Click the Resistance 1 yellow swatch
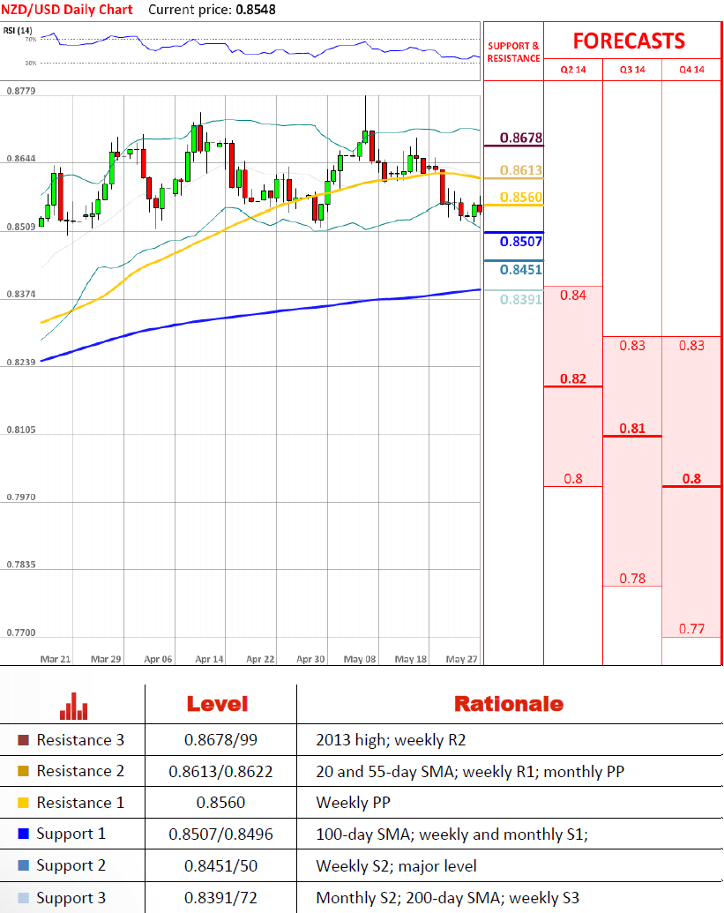Viewport: 724px width, 913px height. click(x=23, y=803)
